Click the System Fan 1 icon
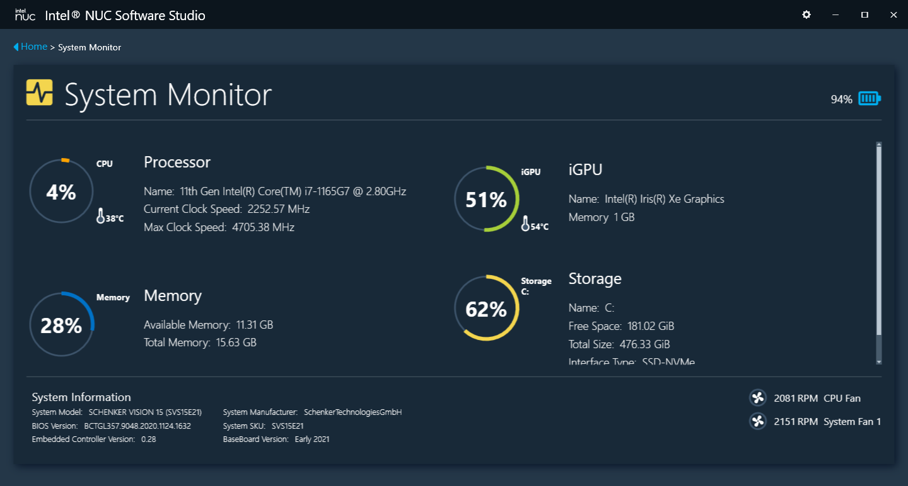908x486 pixels. tap(757, 421)
